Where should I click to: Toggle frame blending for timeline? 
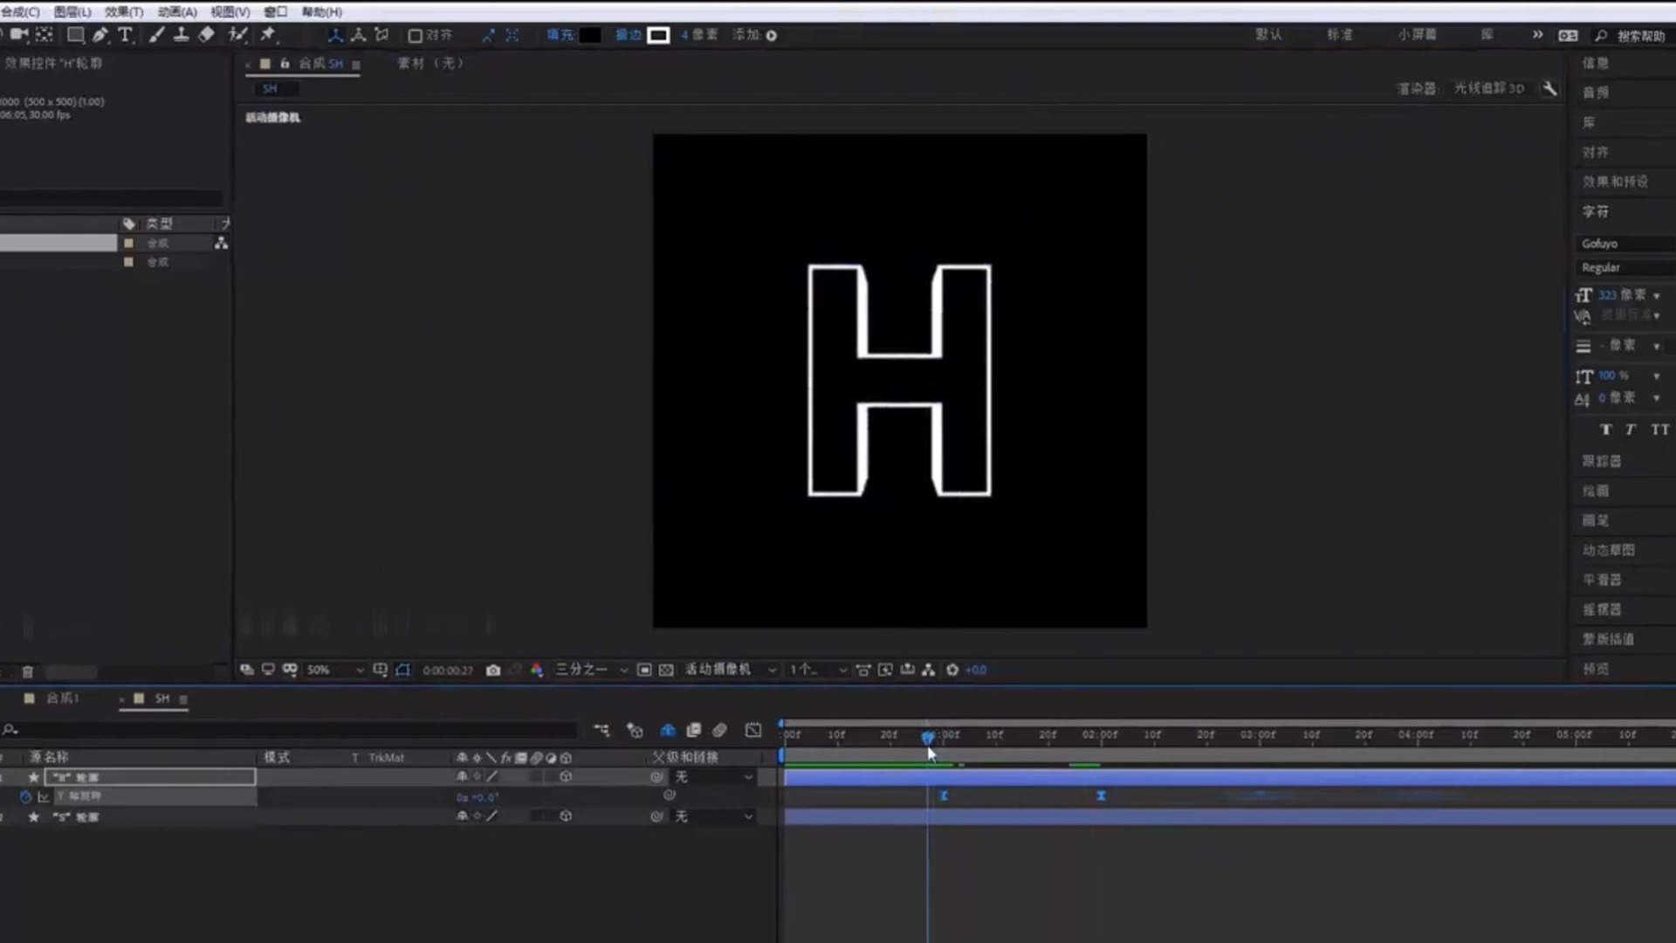coord(694,730)
